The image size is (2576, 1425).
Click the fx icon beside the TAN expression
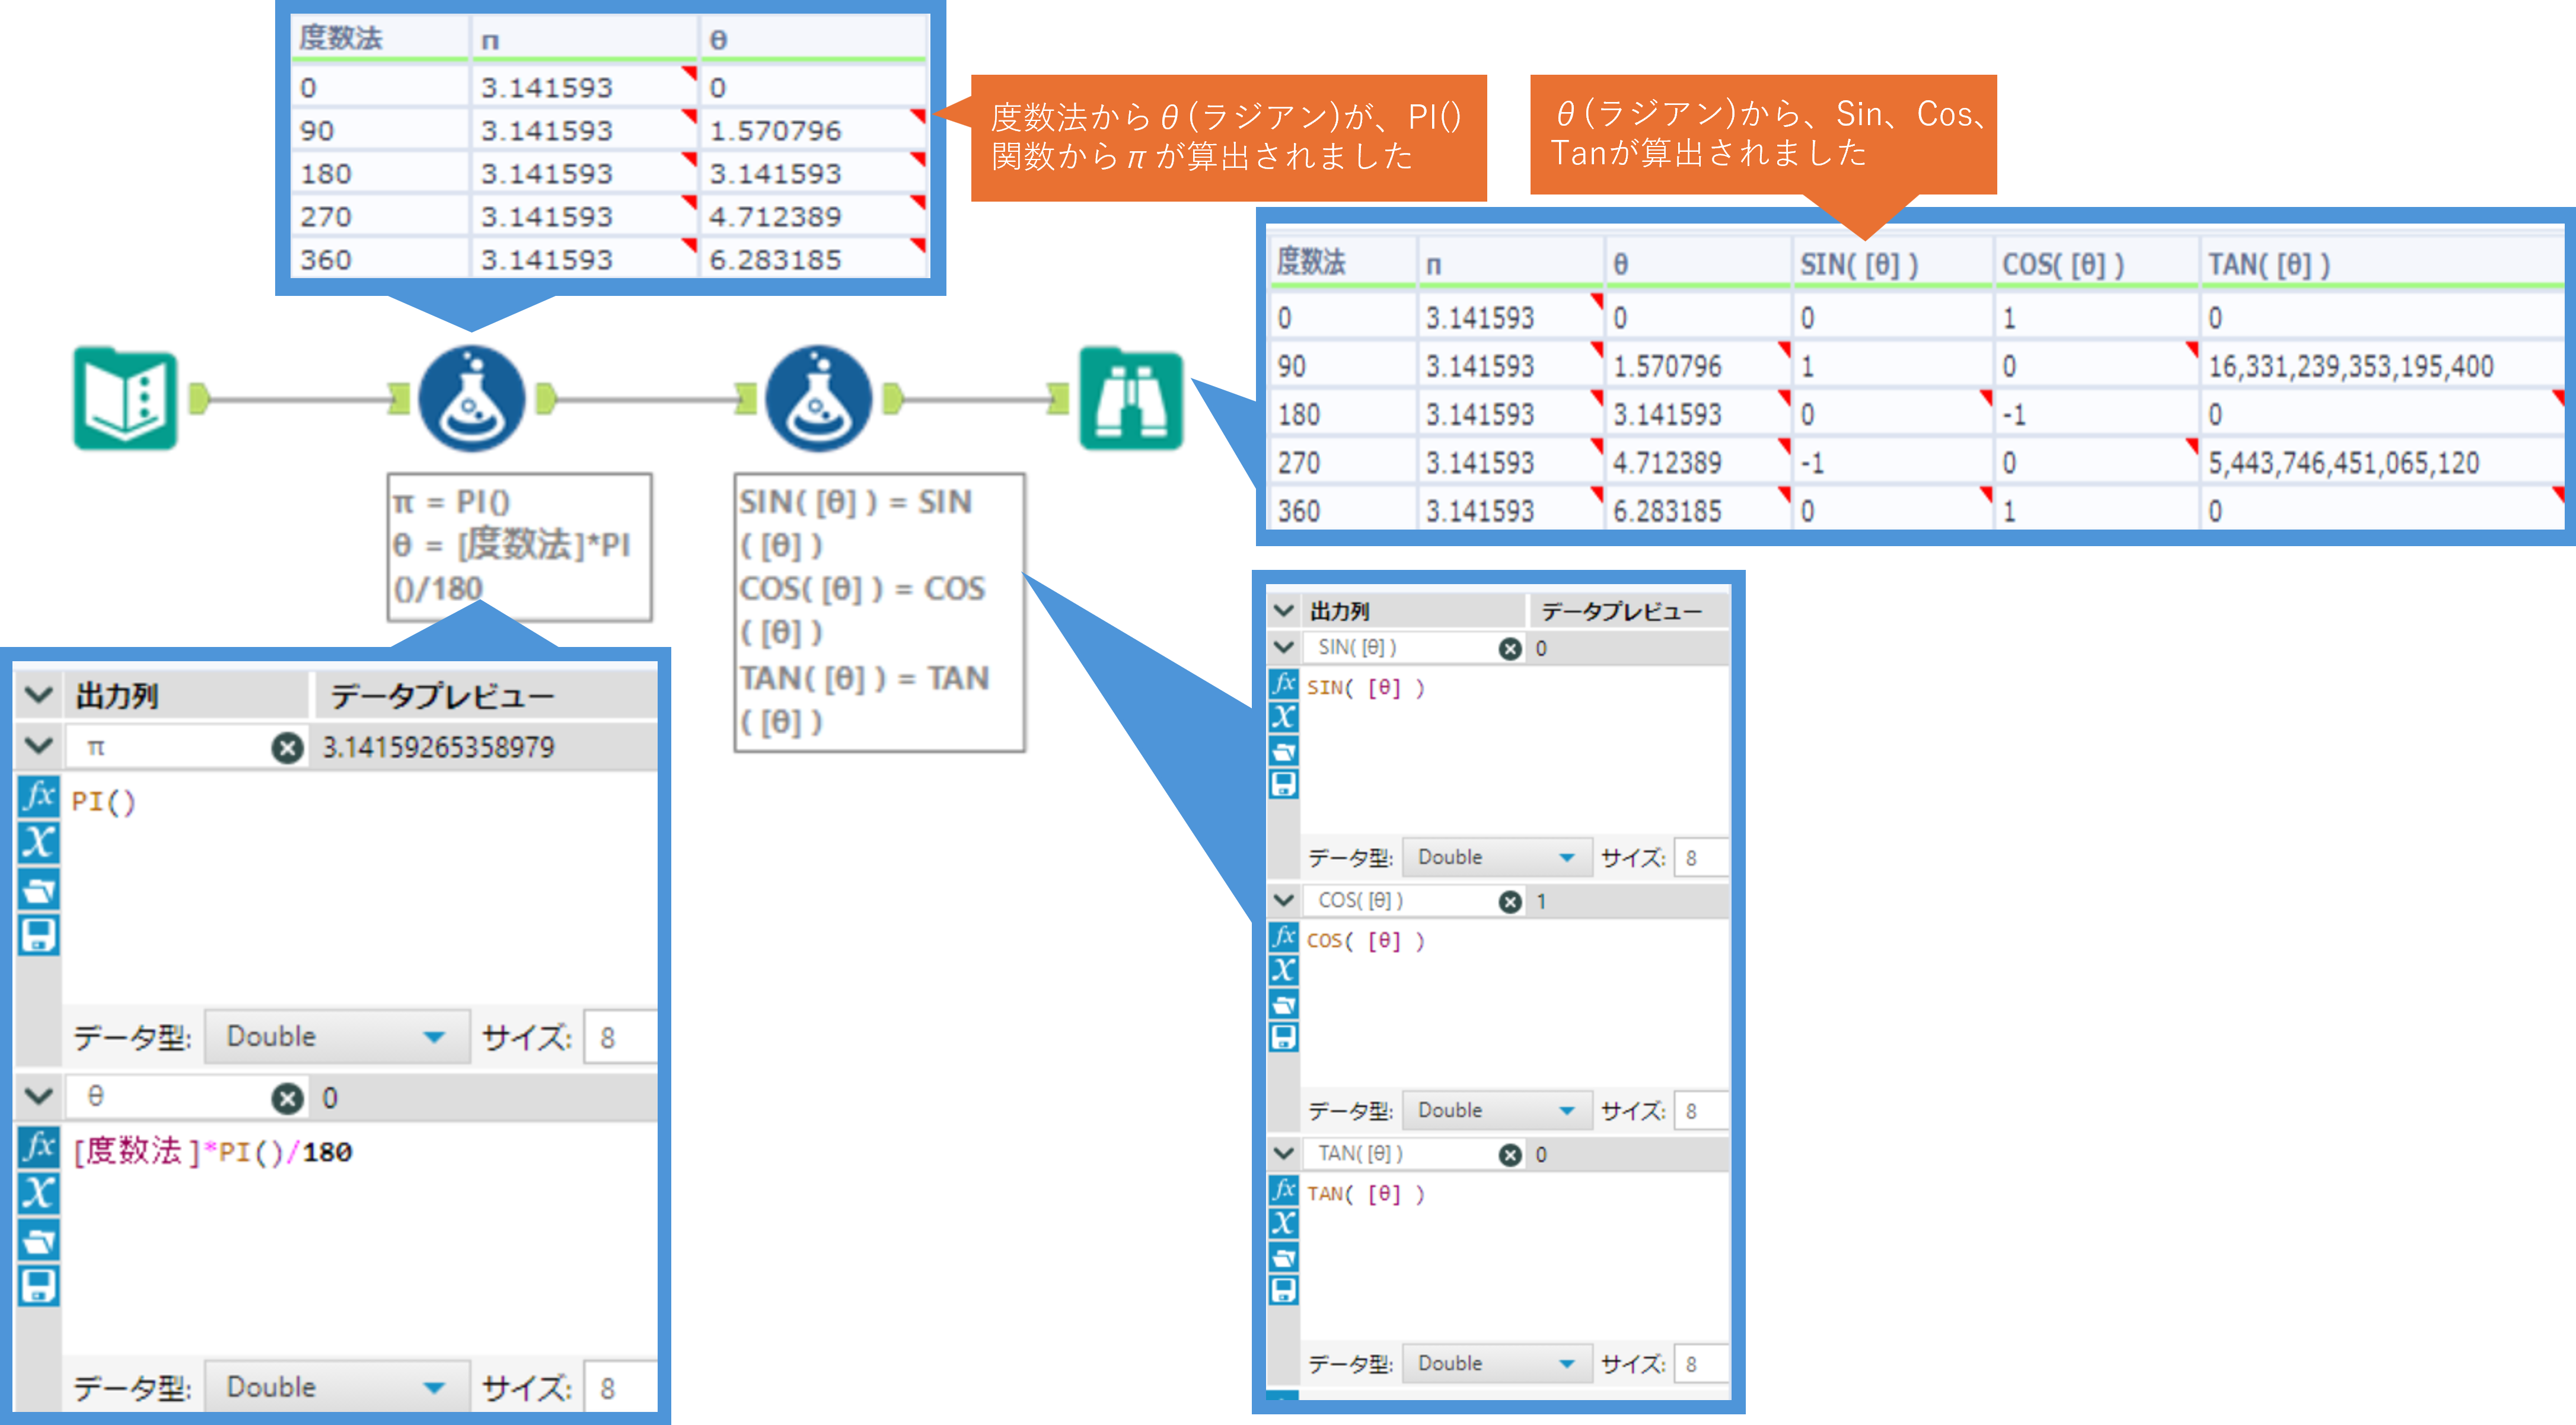1284,1190
